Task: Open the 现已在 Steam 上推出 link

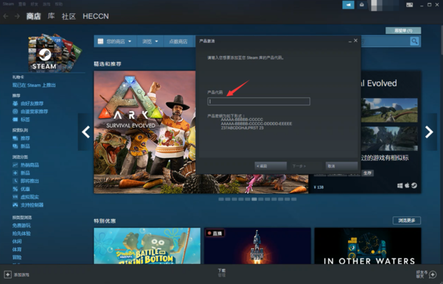Action: (x=34, y=85)
